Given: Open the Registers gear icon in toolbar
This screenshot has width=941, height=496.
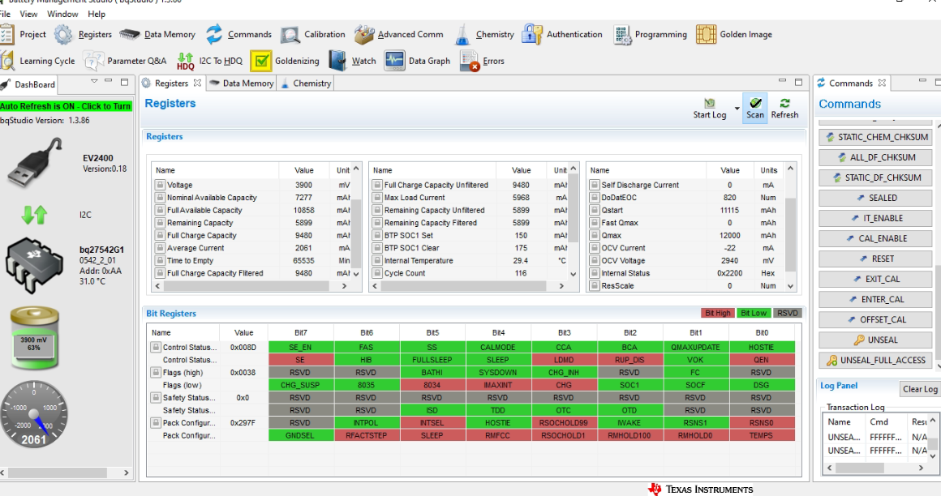Looking at the screenshot, I should point(63,34).
